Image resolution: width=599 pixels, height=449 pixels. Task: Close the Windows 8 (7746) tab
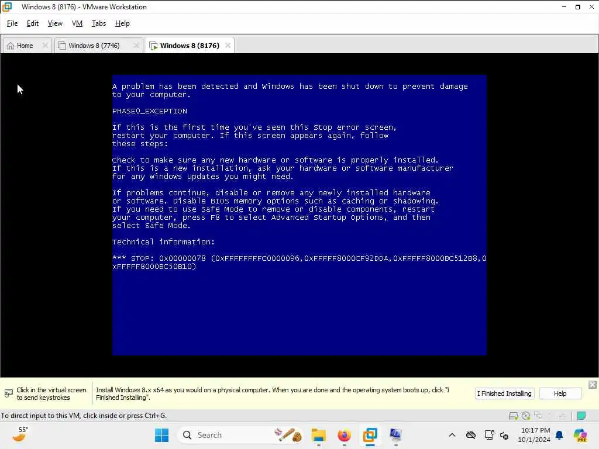click(x=136, y=46)
